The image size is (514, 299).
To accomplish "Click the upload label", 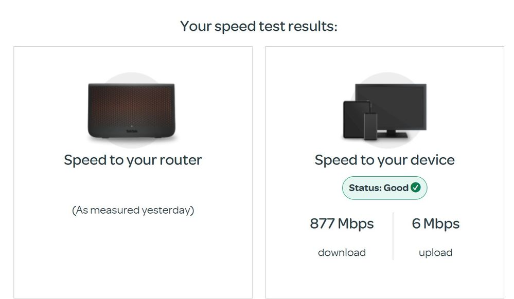I will pos(436,252).
